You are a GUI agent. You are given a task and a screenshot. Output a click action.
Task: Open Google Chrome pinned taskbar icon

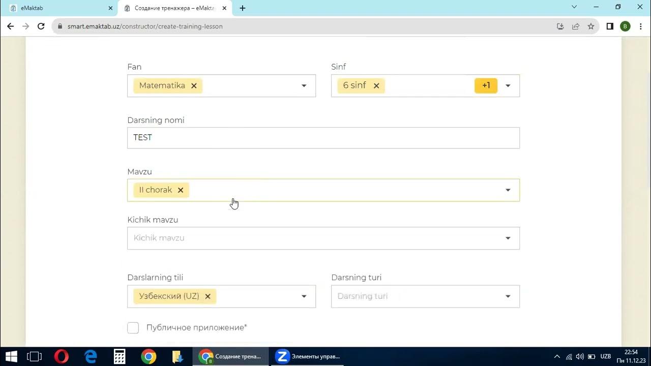click(x=149, y=356)
